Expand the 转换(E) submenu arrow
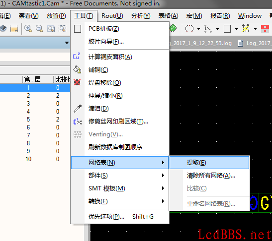Screen dimensions: 272x241 163,201
